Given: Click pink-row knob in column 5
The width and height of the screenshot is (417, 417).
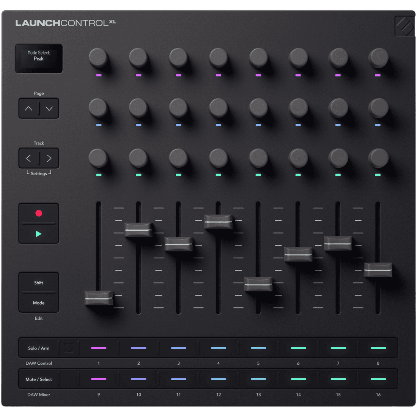Looking at the screenshot, I should [x=258, y=57].
